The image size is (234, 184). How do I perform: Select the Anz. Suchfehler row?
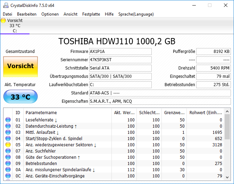tap(114, 151)
